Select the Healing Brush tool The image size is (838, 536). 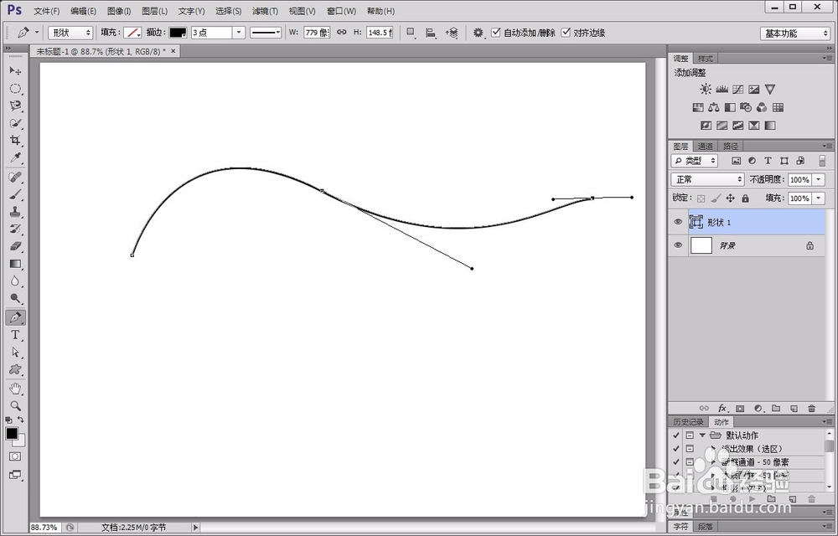coord(15,177)
